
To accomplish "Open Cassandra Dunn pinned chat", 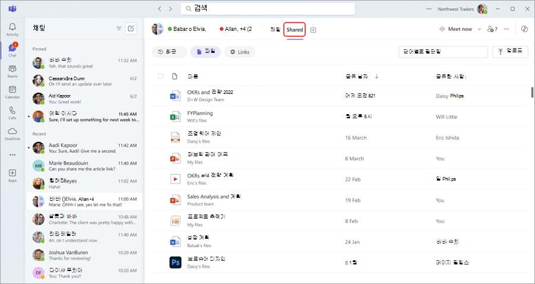I will (x=84, y=81).
